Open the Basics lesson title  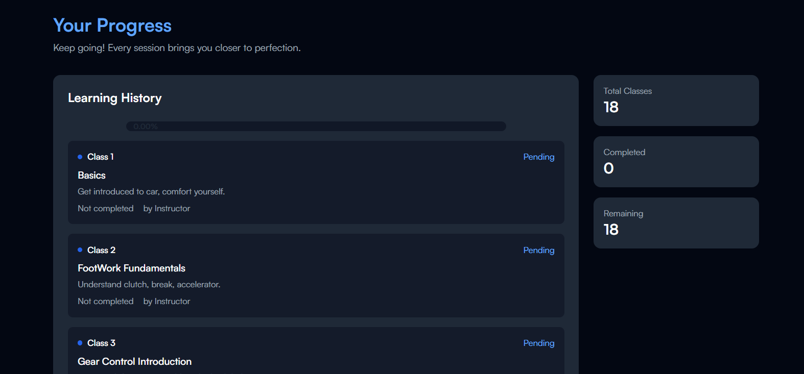[x=91, y=175]
